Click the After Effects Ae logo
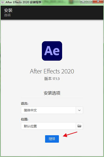This screenshot has height=157, width=104. click(52, 51)
